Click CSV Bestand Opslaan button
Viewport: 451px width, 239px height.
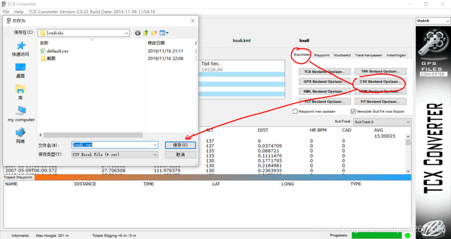pyautogui.click(x=380, y=81)
